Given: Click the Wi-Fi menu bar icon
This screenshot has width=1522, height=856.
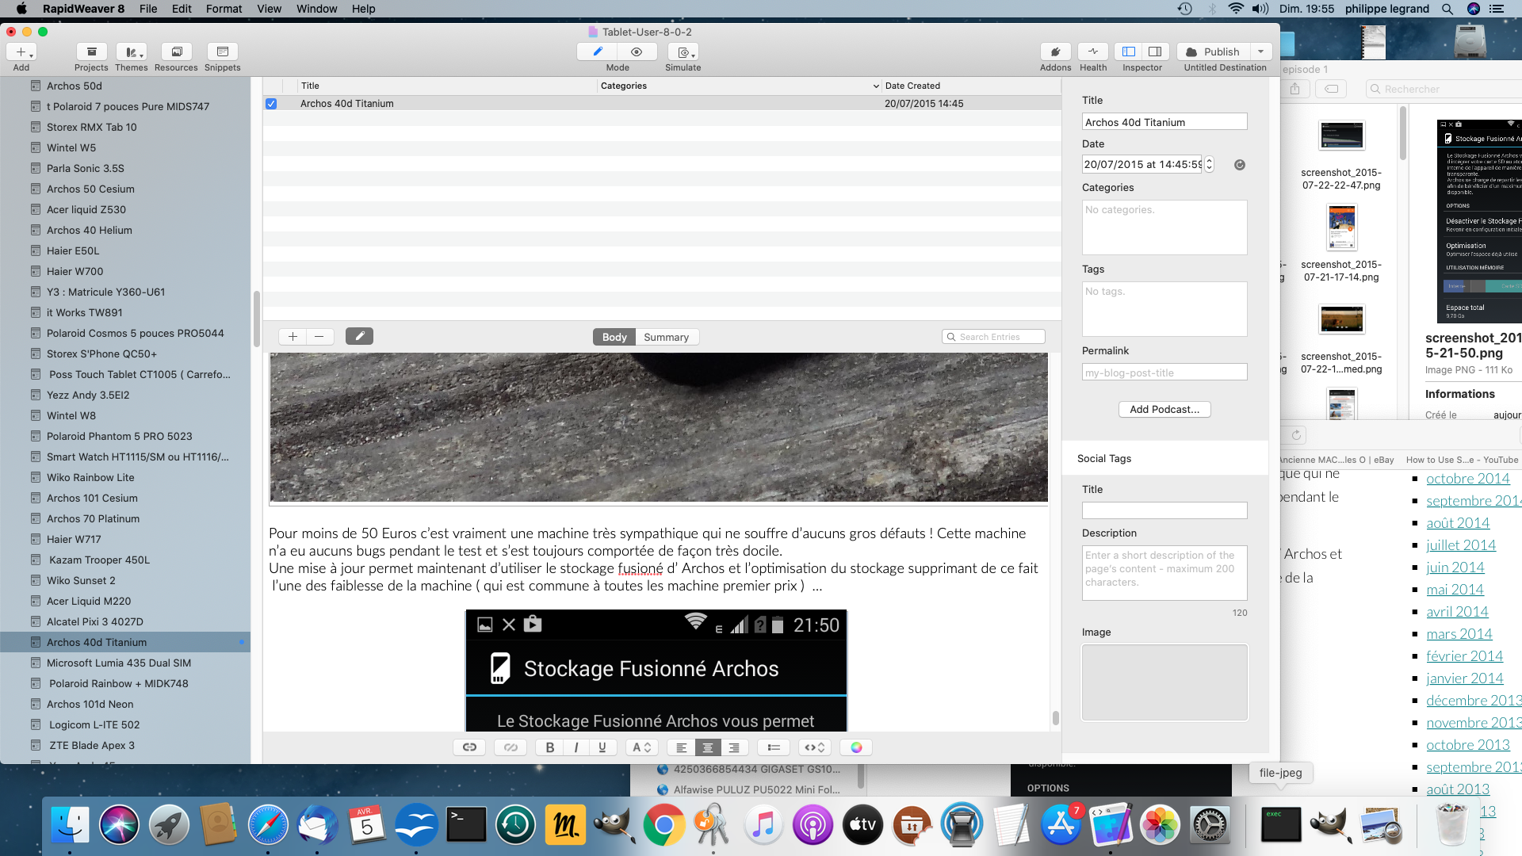Looking at the screenshot, I should pyautogui.click(x=1235, y=9).
